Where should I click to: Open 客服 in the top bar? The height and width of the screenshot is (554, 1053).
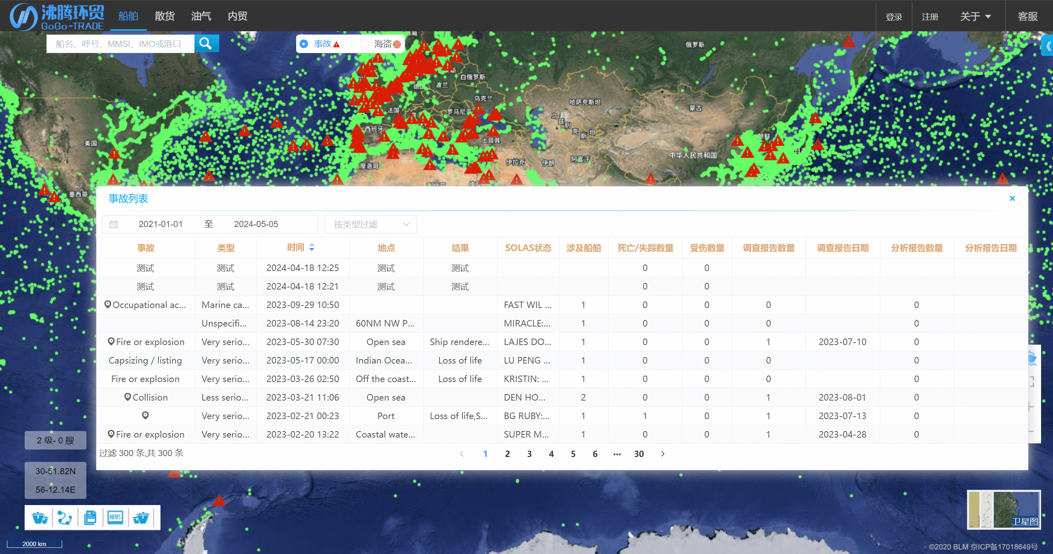tap(1027, 16)
